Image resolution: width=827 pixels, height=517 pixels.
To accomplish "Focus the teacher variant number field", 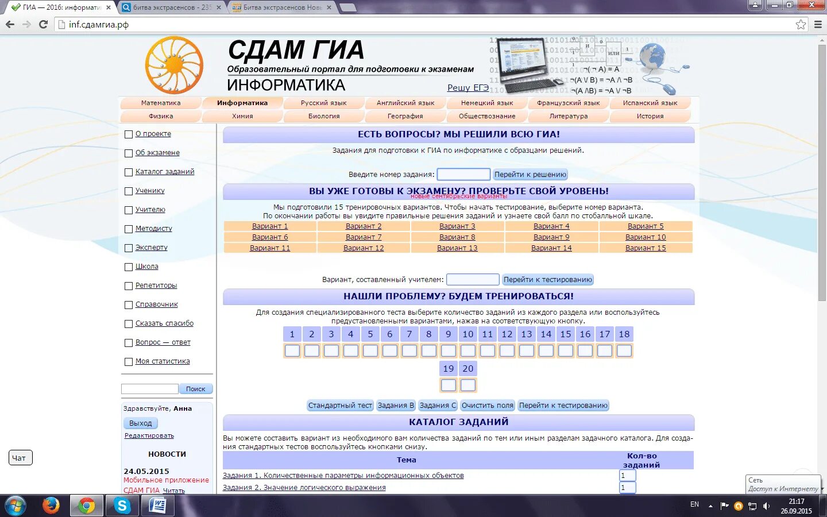I will (473, 280).
